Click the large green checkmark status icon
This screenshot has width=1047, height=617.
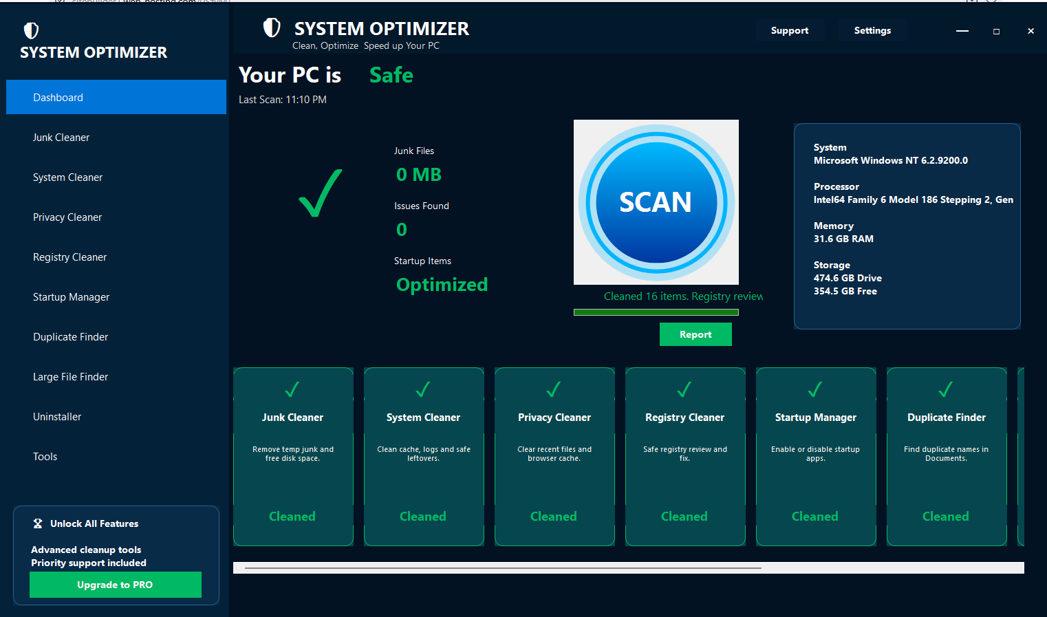[321, 193]
